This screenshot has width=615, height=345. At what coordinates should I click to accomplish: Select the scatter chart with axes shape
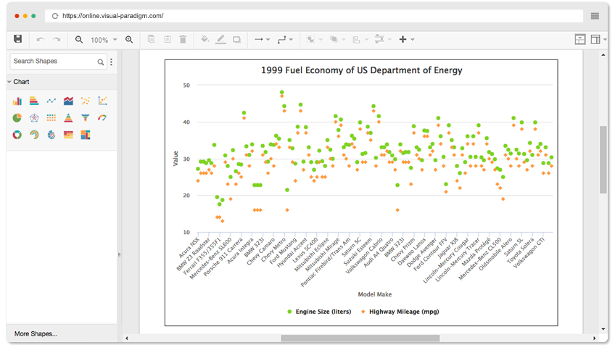102,101
